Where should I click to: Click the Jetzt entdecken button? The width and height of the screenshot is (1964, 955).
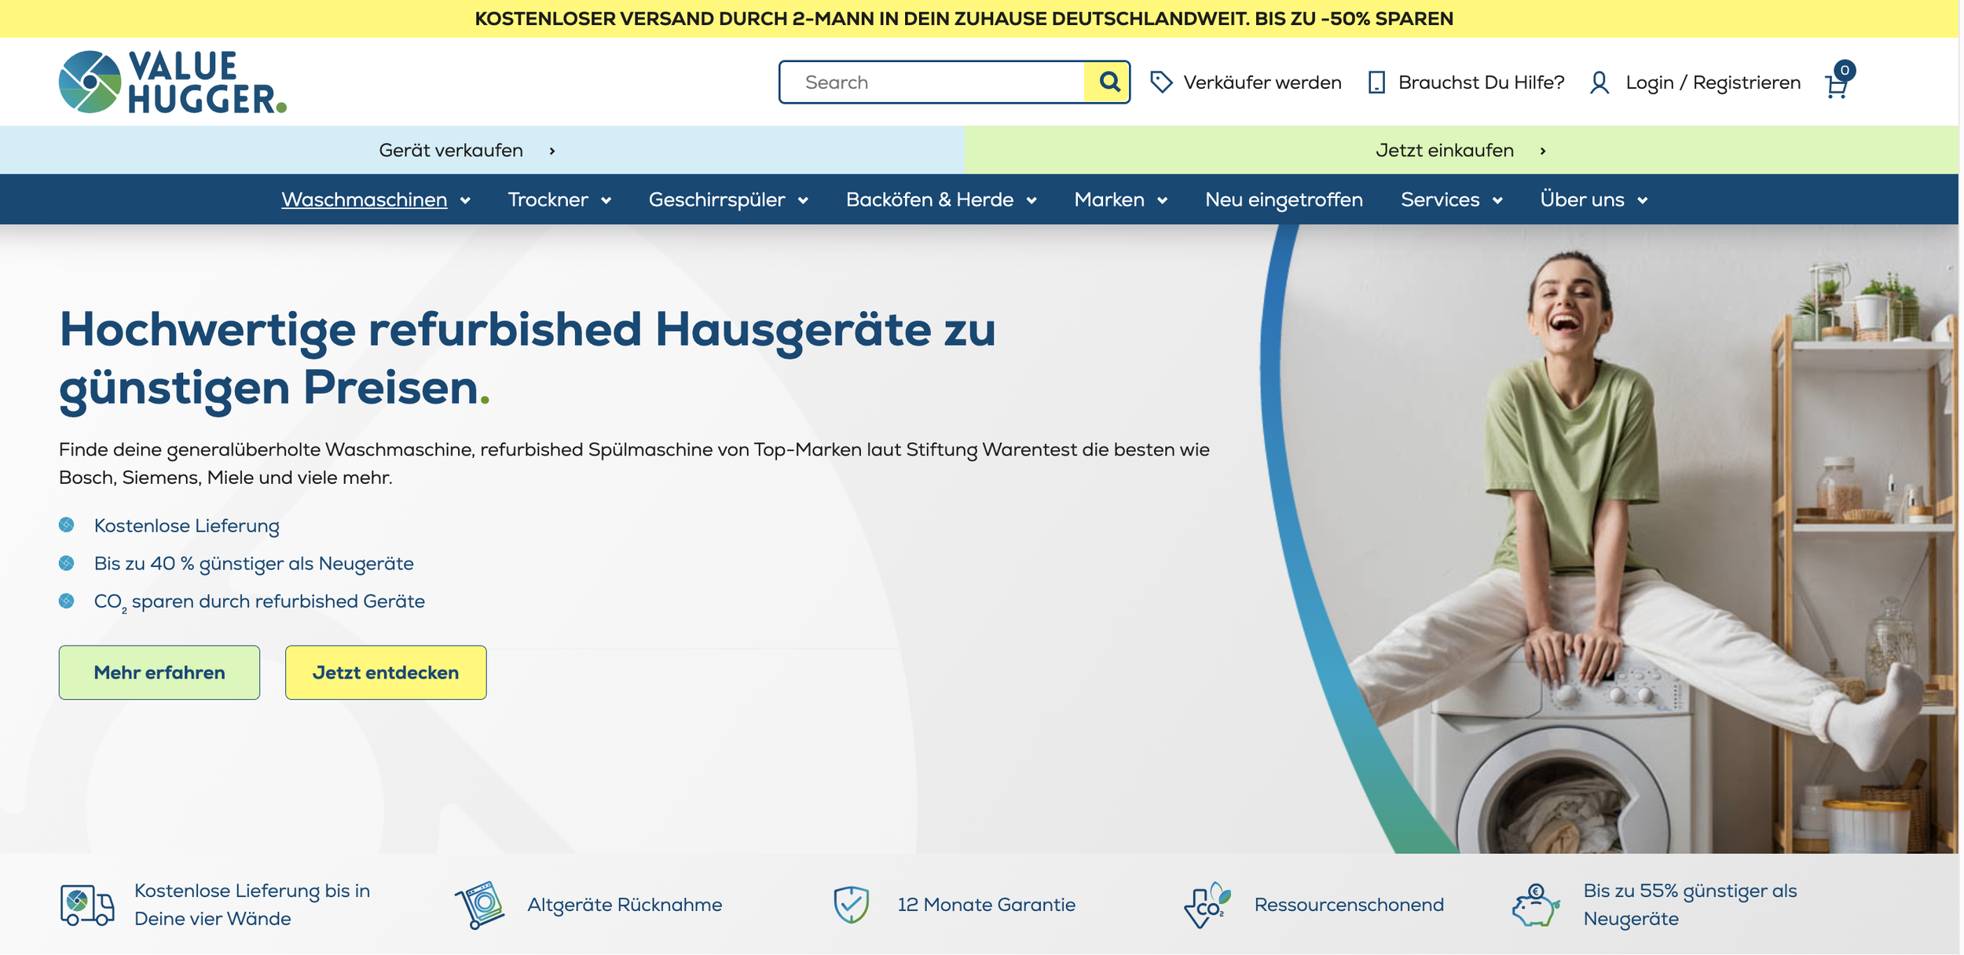click(386, 672)
